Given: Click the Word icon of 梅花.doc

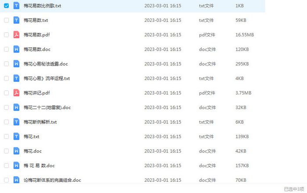Looking at the screenshot, I should click(17, 151).
